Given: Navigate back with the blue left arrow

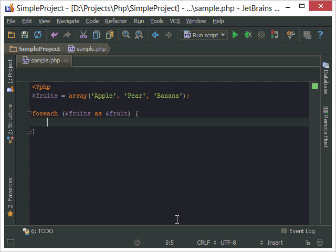Looking at the screenshot, I should pyautogui.click(x=155, y=35).
